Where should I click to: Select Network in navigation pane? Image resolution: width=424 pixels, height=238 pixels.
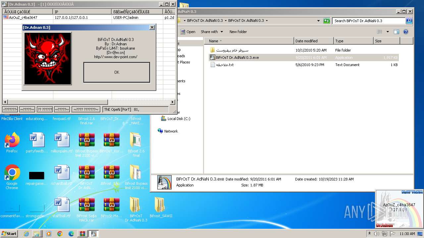pos(168,131)
